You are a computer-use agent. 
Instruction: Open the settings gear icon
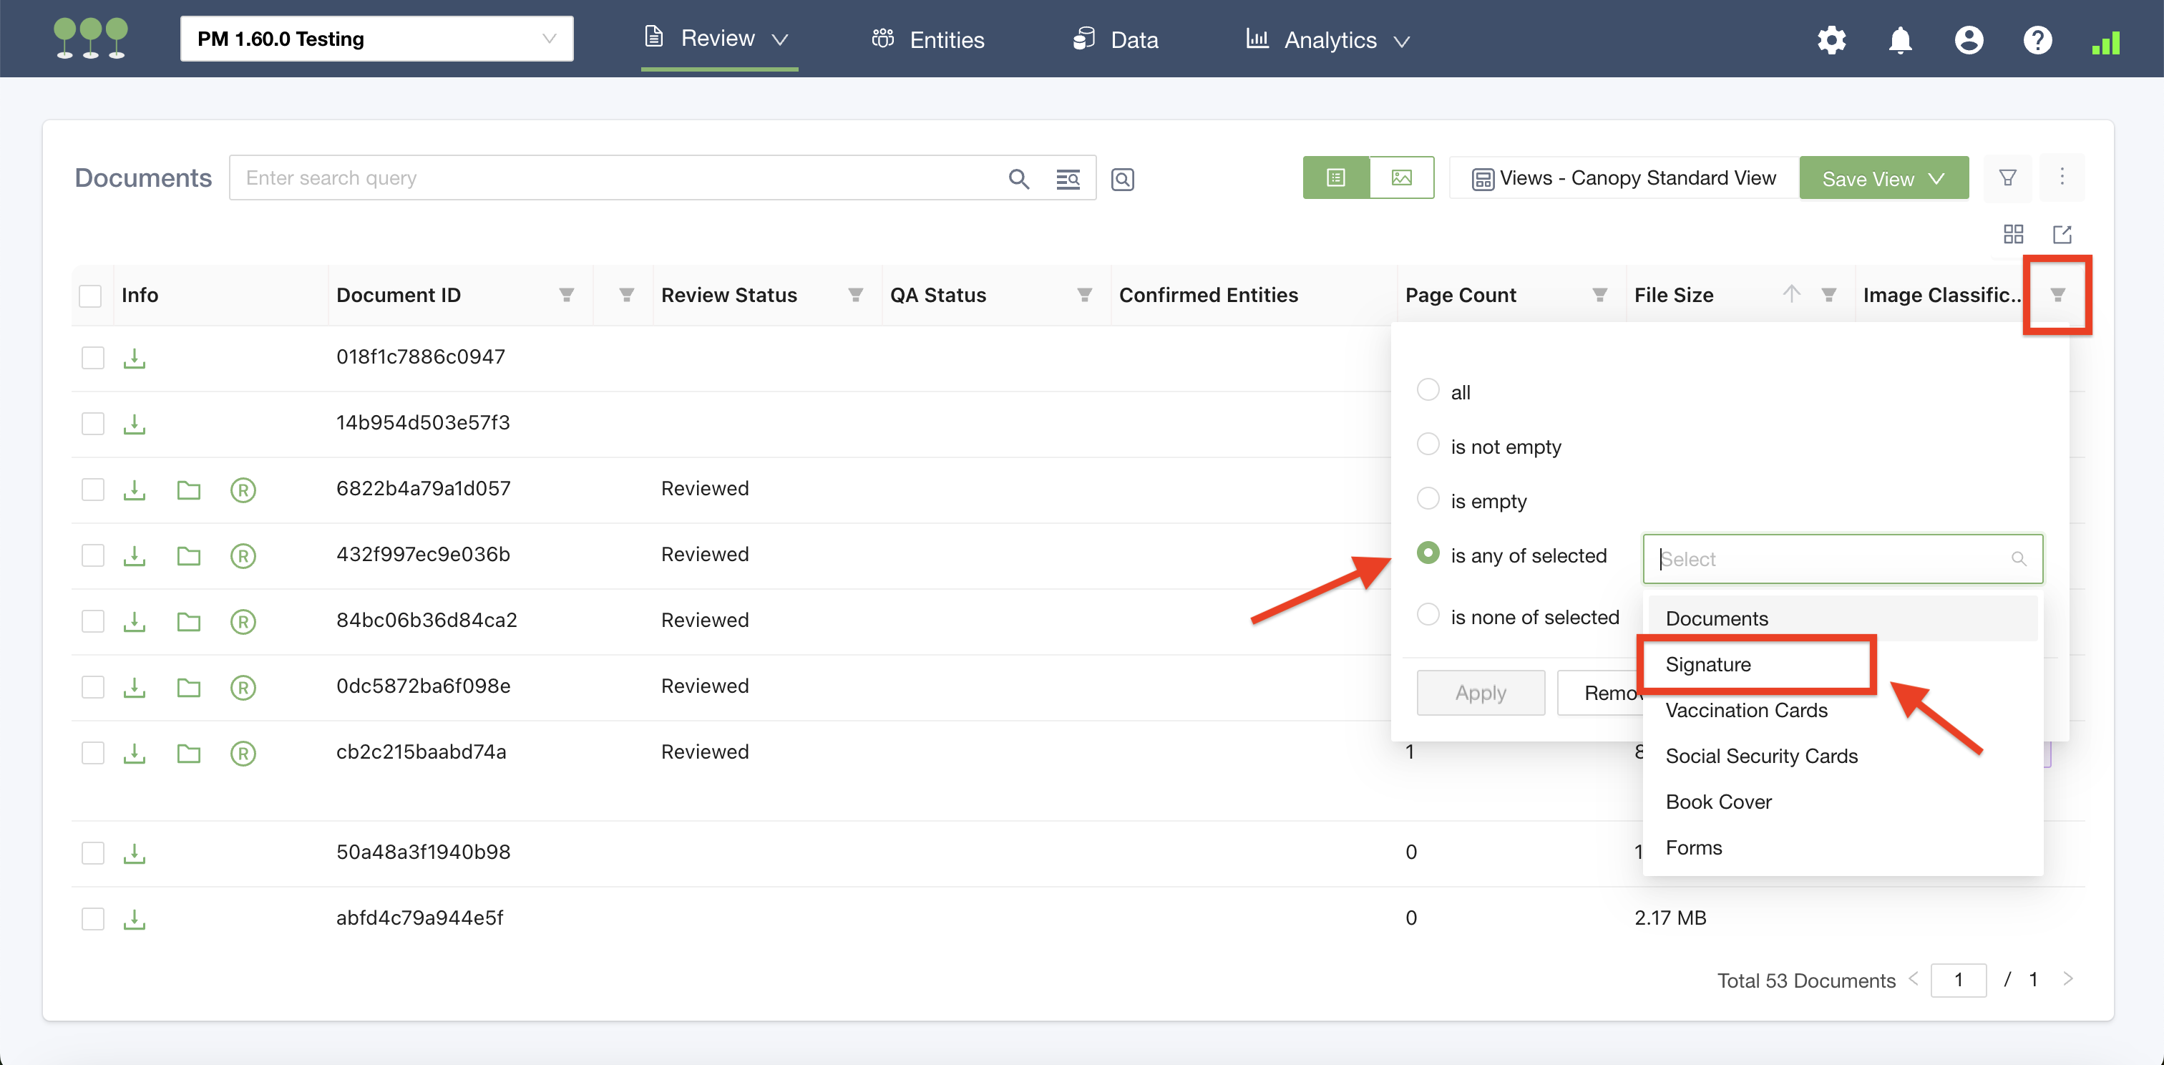pyautogui.click(x=1831, y=39)
